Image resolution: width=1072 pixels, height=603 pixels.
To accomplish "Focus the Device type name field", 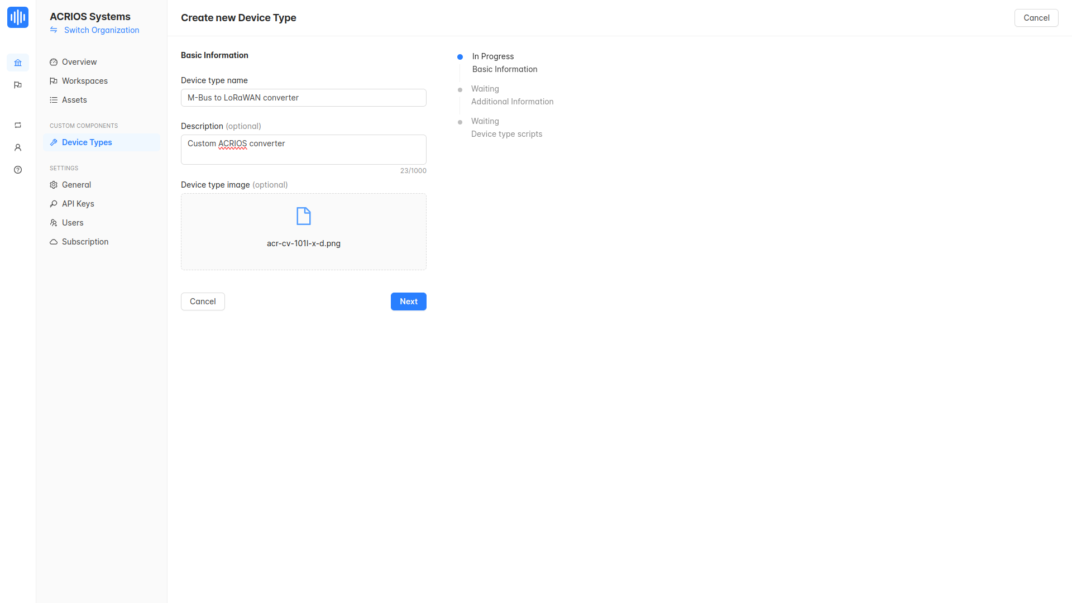I will [x=303, y=98].
